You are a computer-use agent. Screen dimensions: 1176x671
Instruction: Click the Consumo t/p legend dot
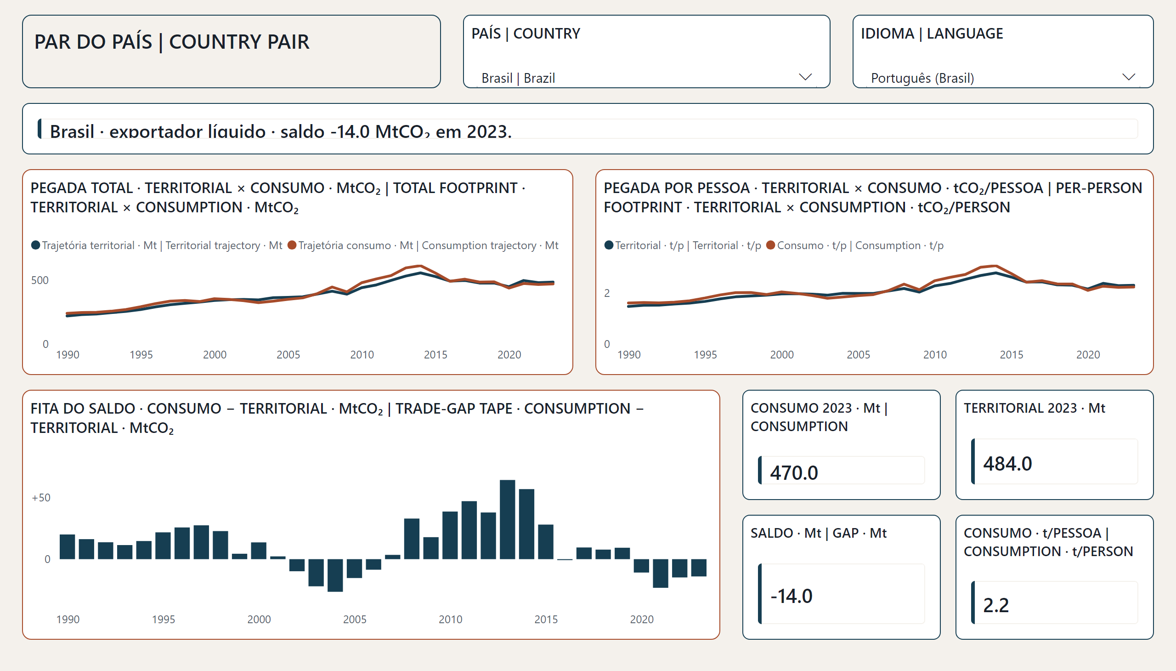coord(771,245)
